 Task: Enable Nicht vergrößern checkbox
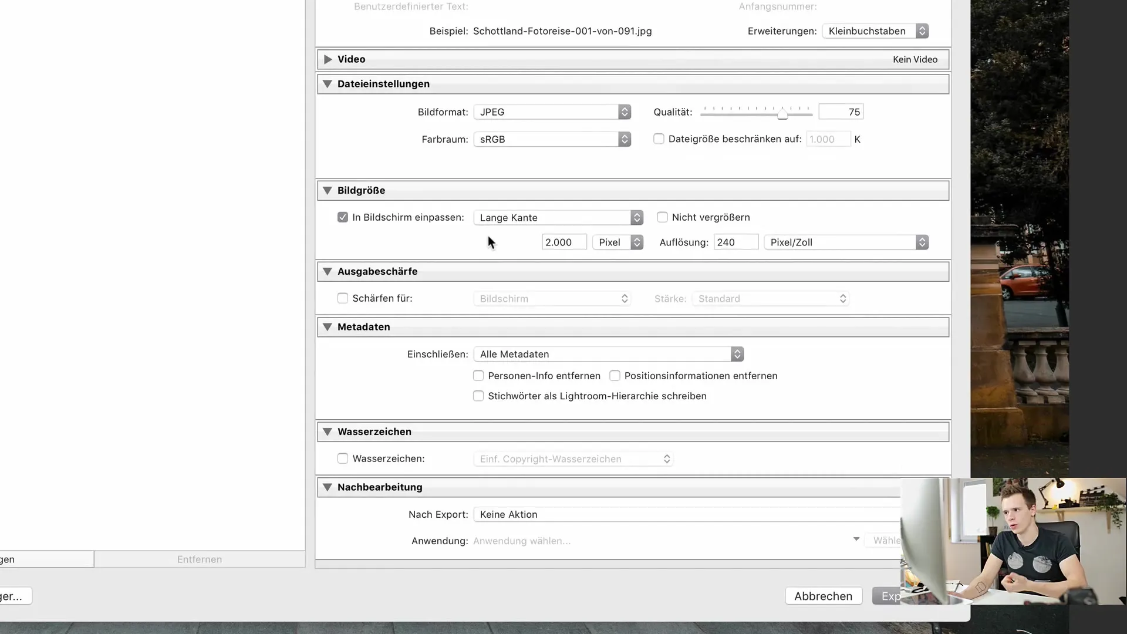tap(662, 217)
